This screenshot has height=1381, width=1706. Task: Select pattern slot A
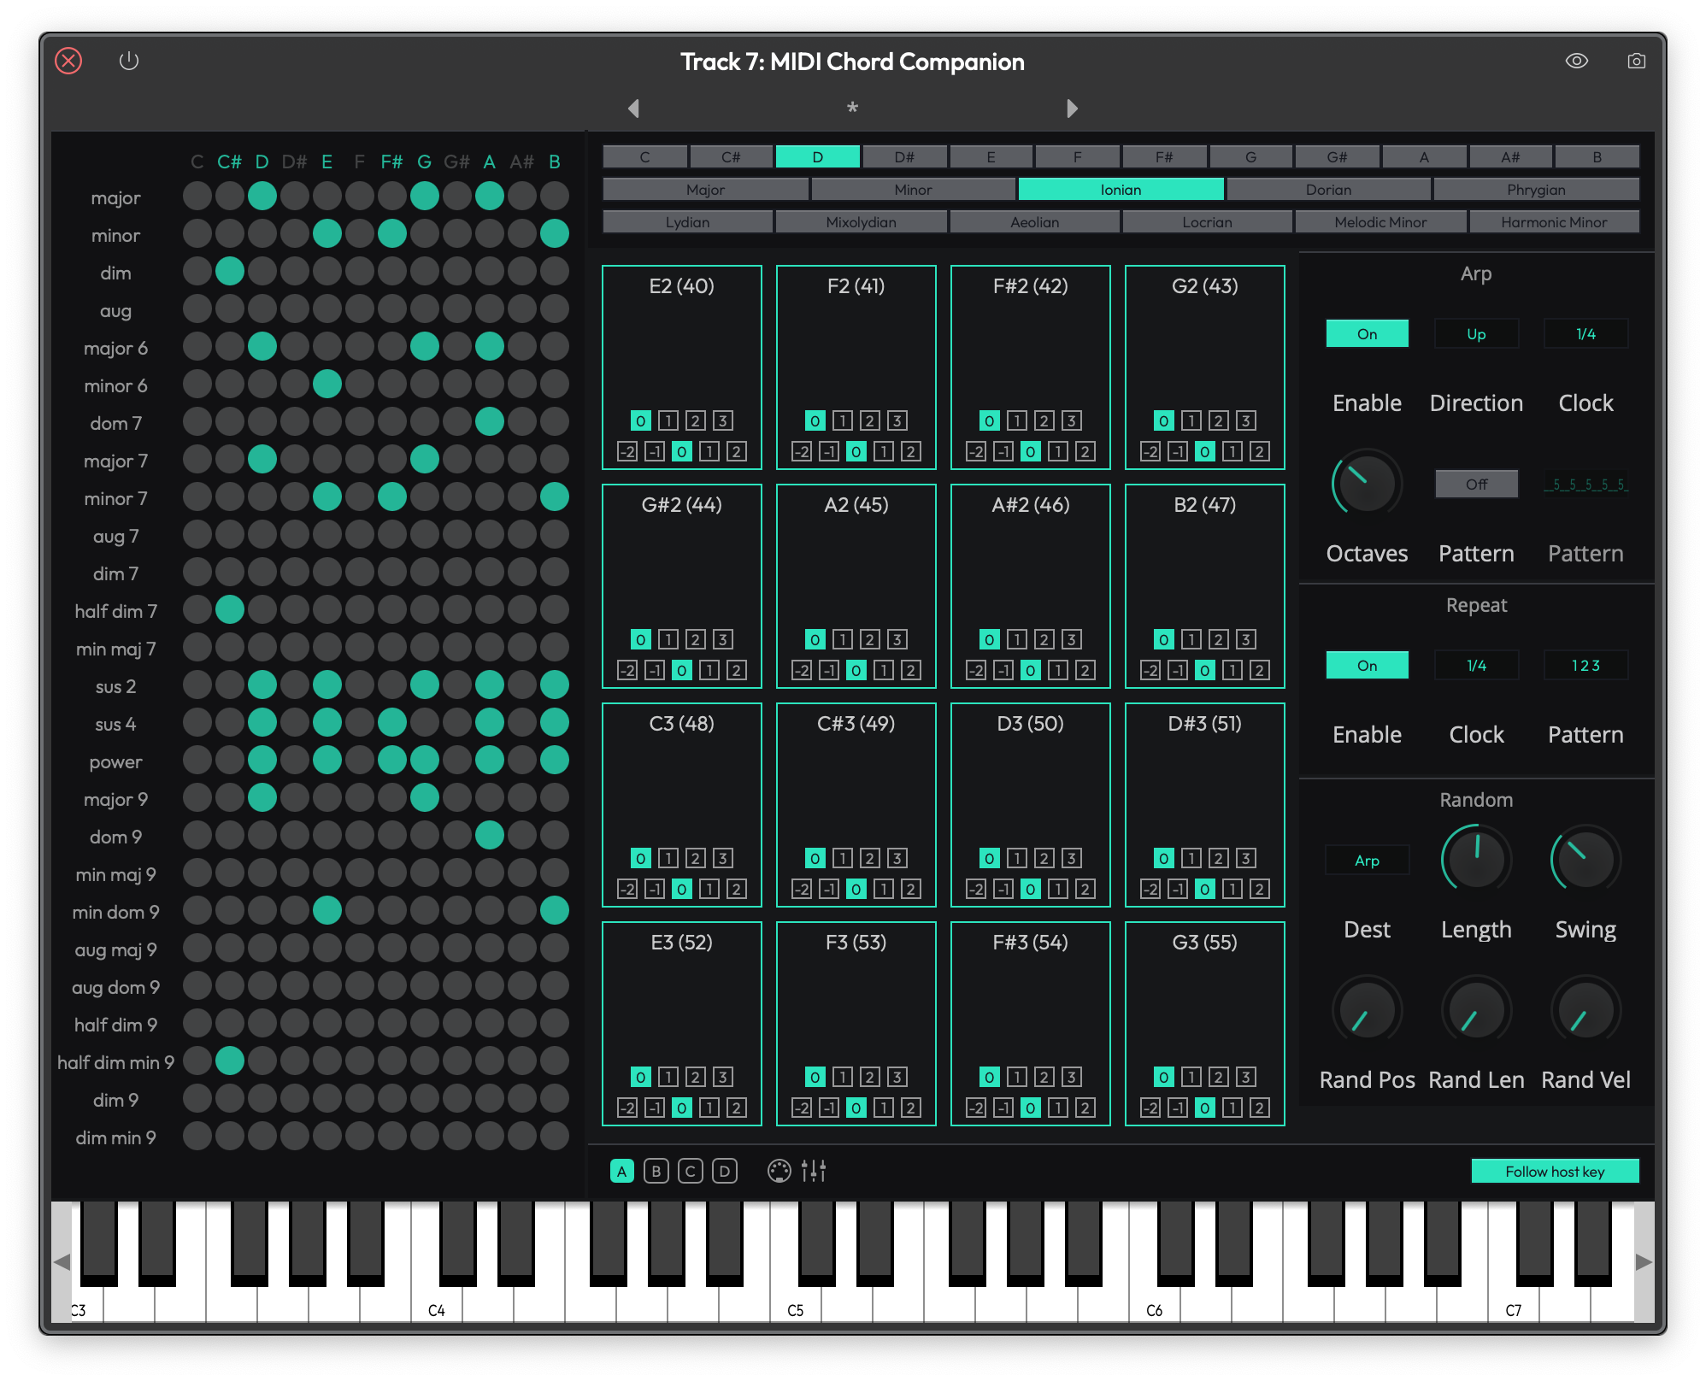click(x=622, y=1171)
